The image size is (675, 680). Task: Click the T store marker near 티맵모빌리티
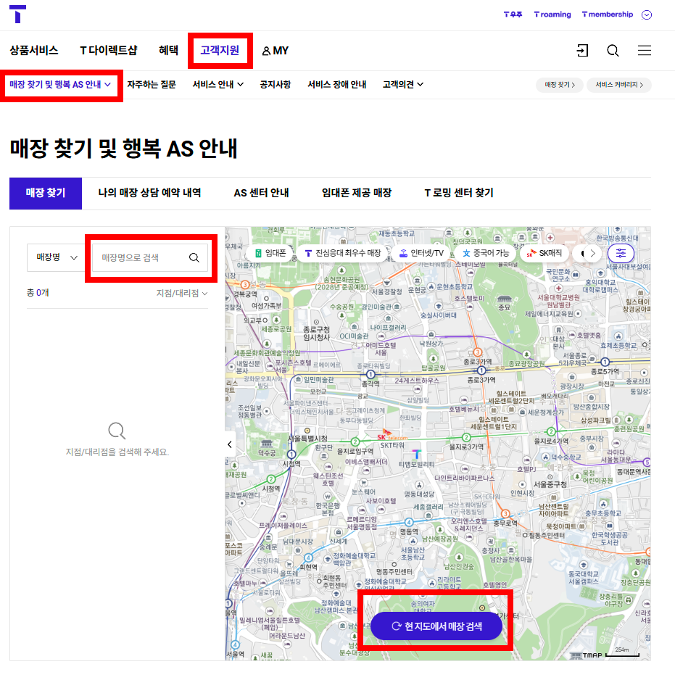click(x=417, y=454)
